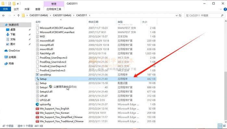227x129 pixels.
Task: Select We_Support_You_Traditional_Chinese file
Action: (x=61, y=121)
